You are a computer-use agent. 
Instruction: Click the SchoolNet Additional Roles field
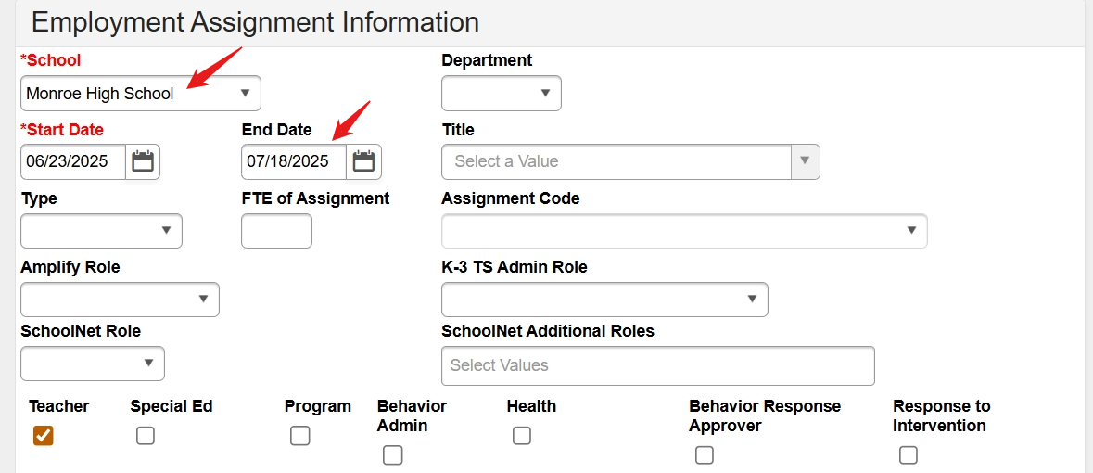point(658,365)
